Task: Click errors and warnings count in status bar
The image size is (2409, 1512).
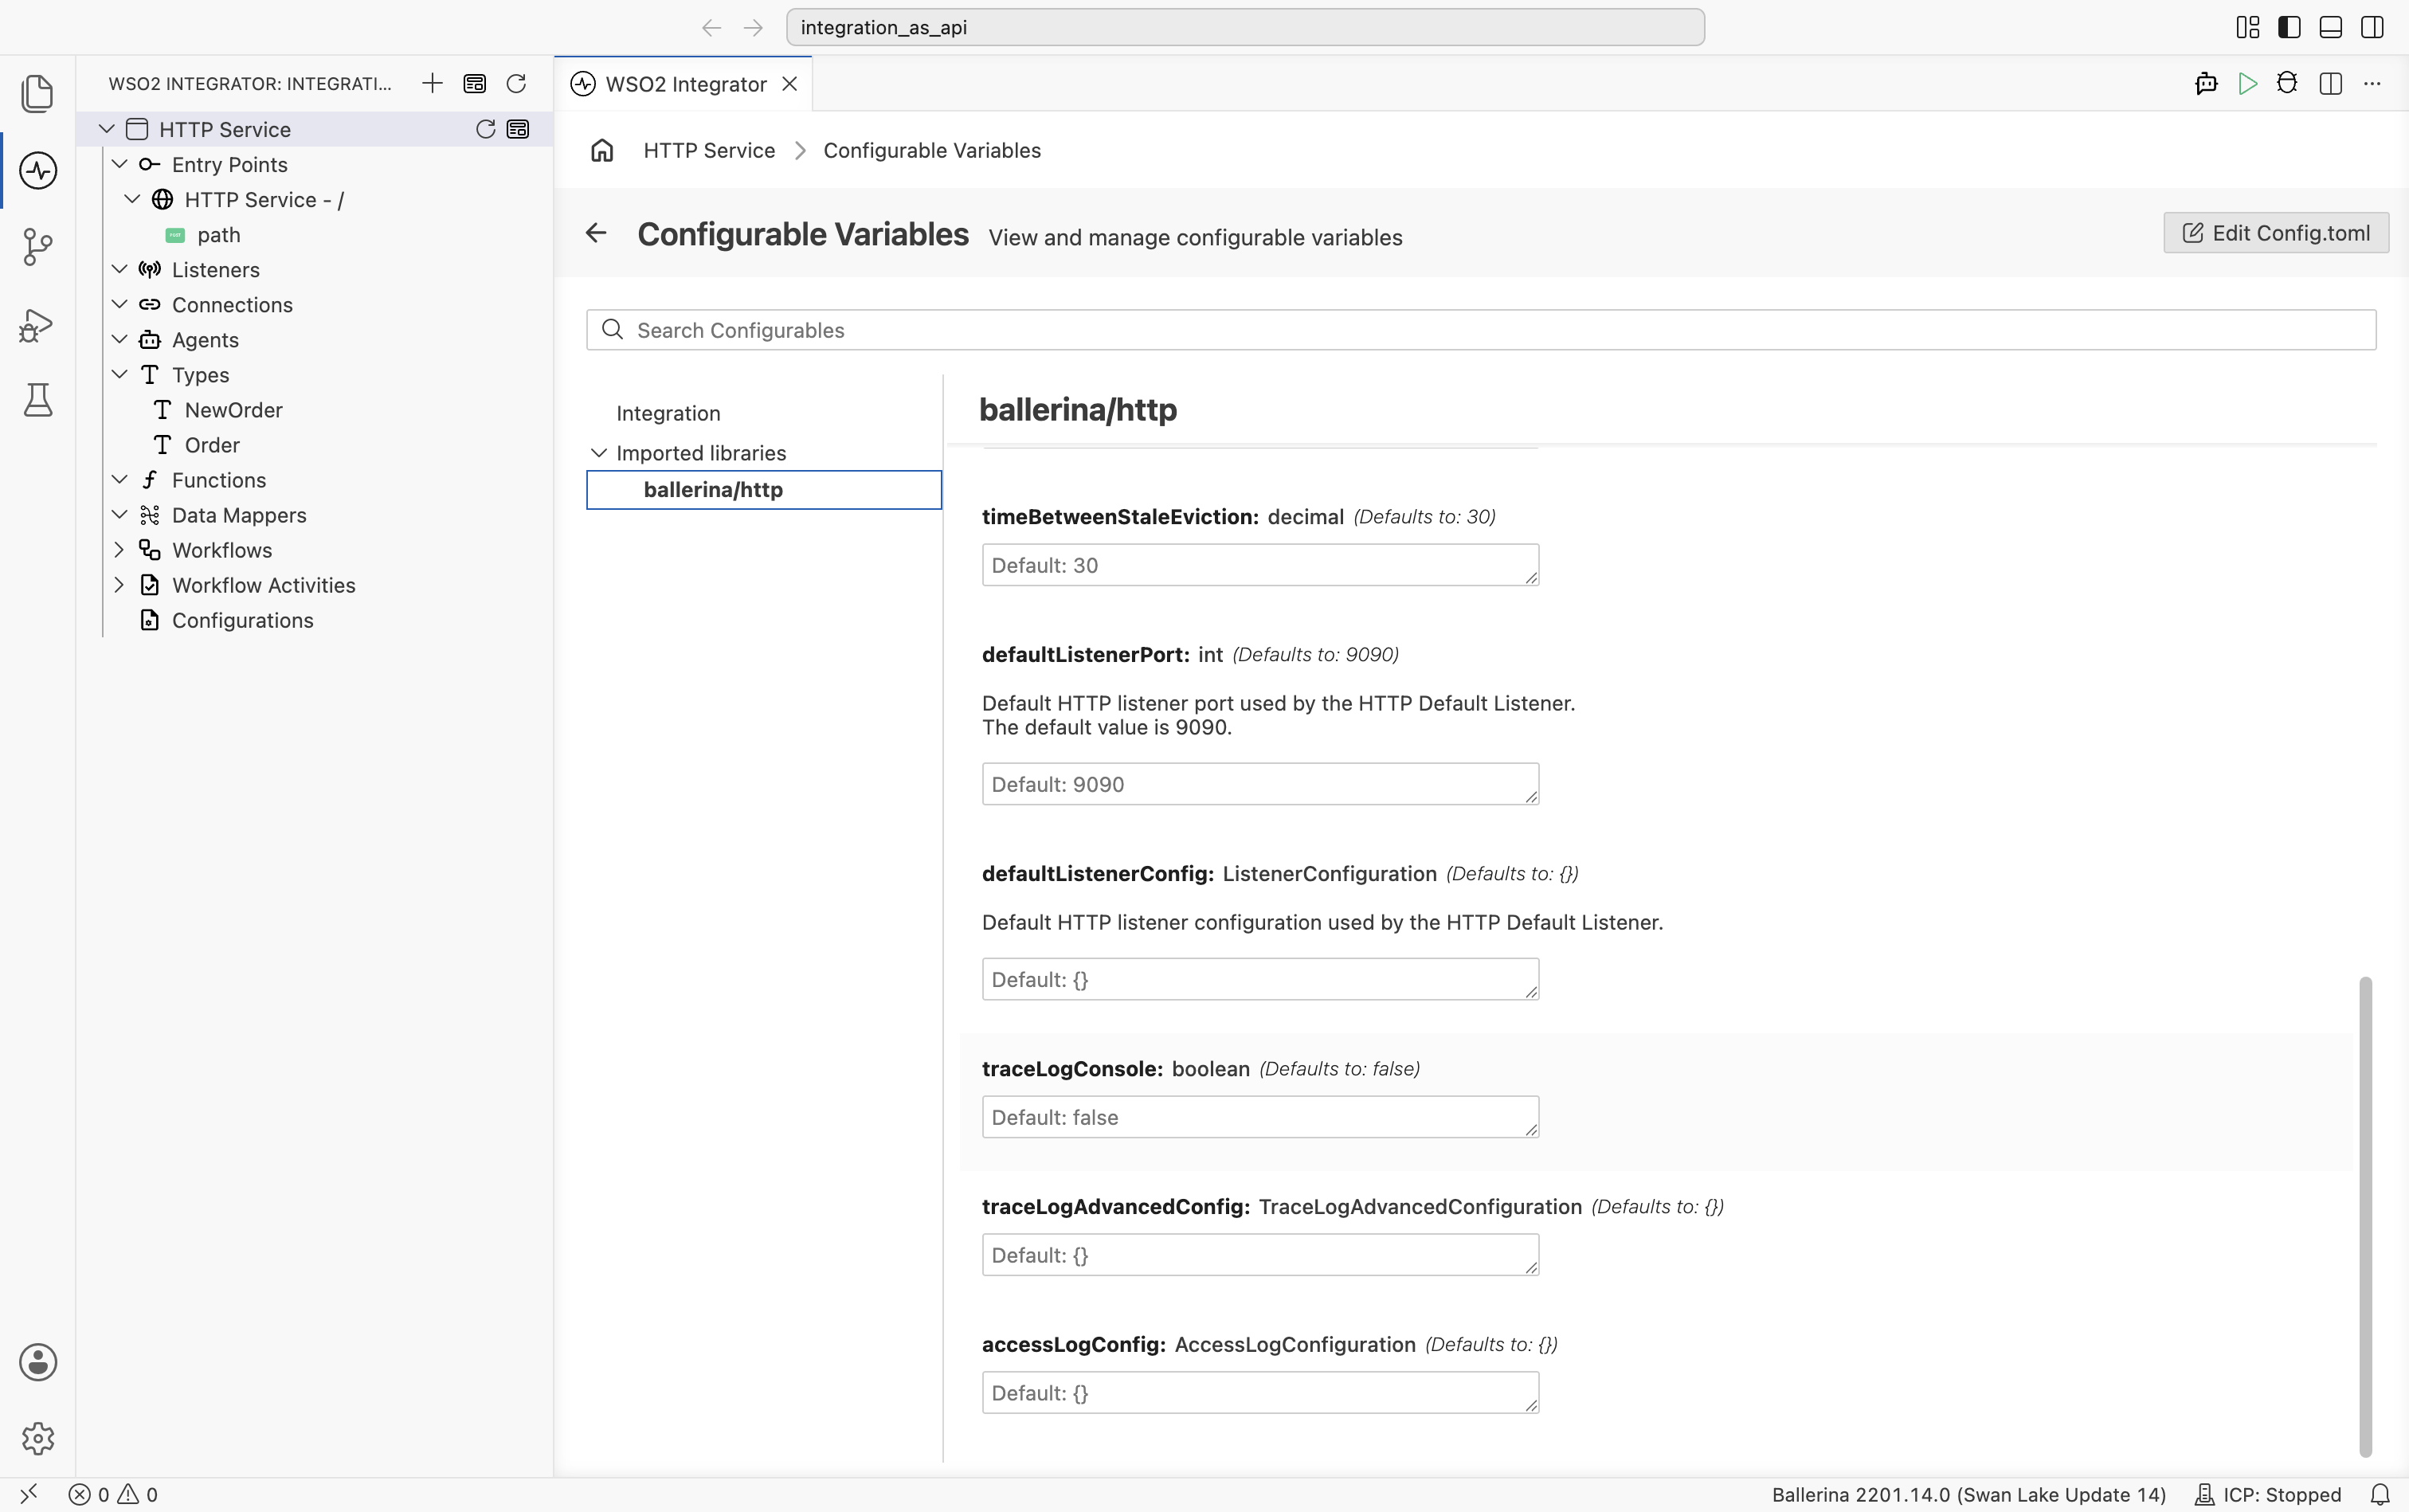Action: [113, 1494]
